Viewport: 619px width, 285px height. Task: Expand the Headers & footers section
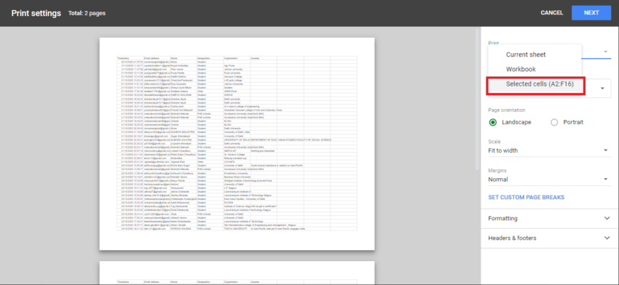[x=550, y=238]
